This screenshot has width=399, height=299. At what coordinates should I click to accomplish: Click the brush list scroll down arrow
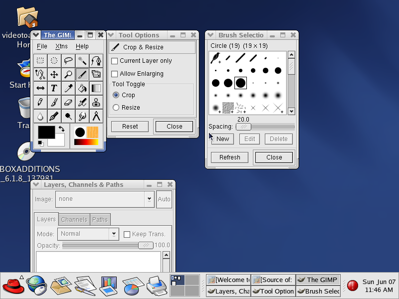click(x=291, y=111)
